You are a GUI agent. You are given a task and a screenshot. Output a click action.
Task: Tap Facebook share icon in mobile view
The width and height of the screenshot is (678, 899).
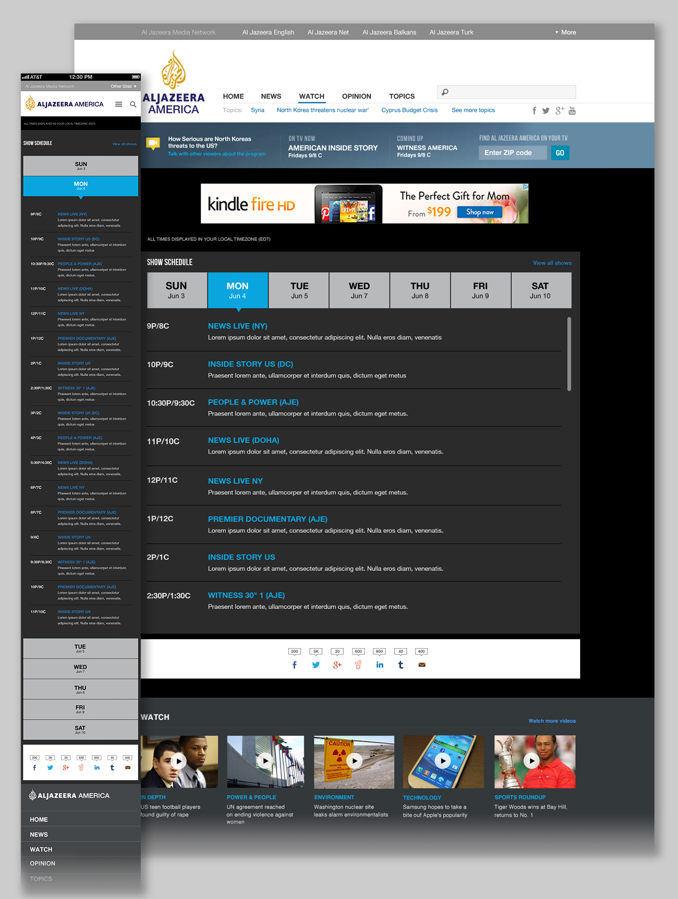tap(34, 768)
